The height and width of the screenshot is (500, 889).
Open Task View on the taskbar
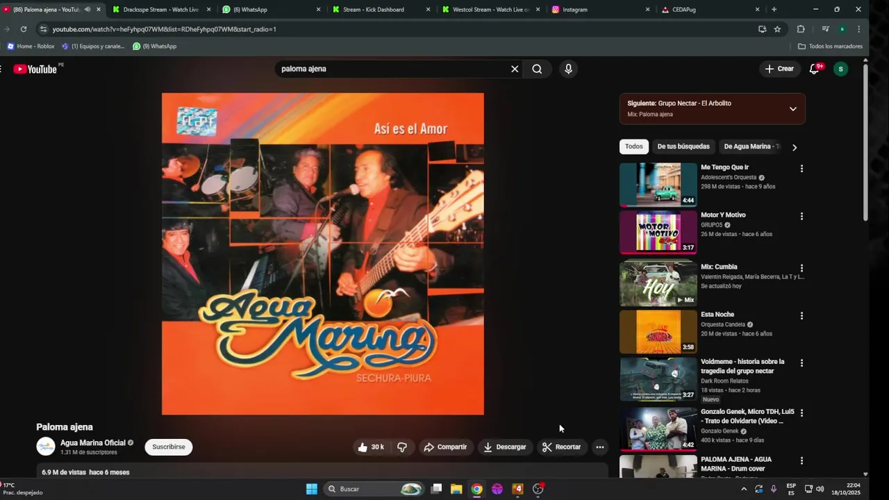[436, 489]
